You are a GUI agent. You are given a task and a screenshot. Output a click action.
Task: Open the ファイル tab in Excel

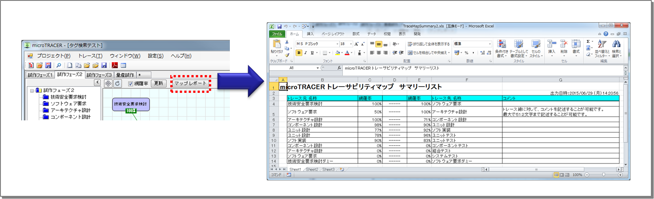(277, 34)
